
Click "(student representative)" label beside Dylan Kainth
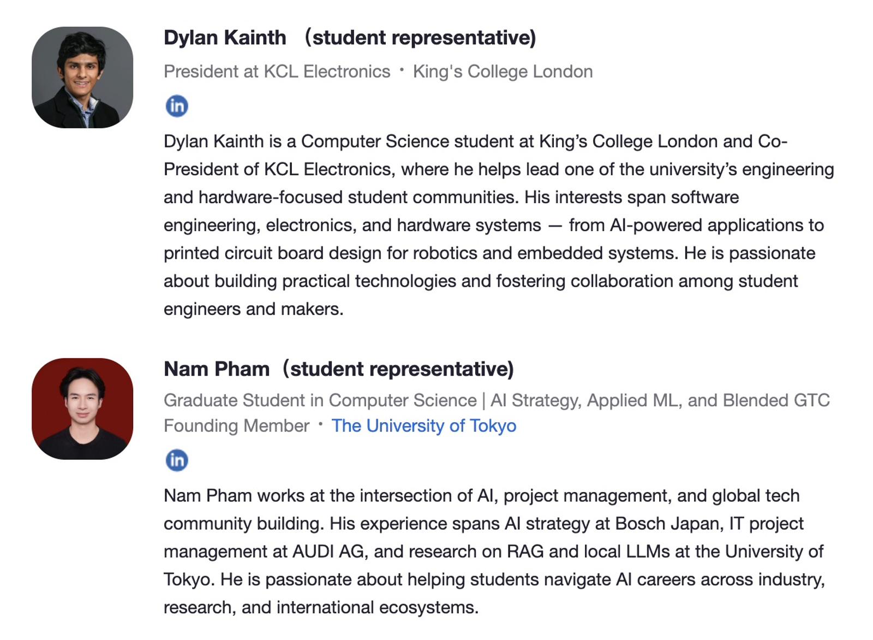pyautogui.click(x=420, y=38)
